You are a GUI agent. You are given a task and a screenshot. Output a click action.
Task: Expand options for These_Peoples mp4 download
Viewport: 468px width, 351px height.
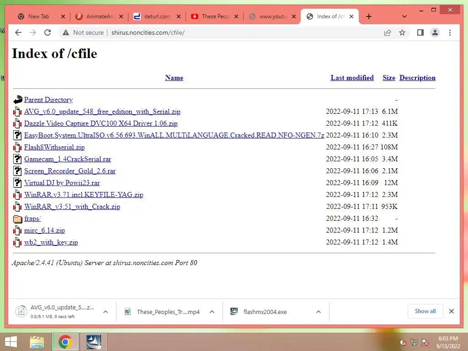pyautogui.click(x=212, y=312)
